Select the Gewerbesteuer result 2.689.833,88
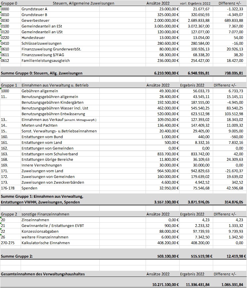The width and height of the screenshot is (247, 288). point(196,20)
